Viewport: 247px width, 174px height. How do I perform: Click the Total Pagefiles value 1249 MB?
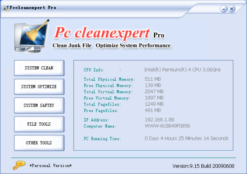point(154,104)
